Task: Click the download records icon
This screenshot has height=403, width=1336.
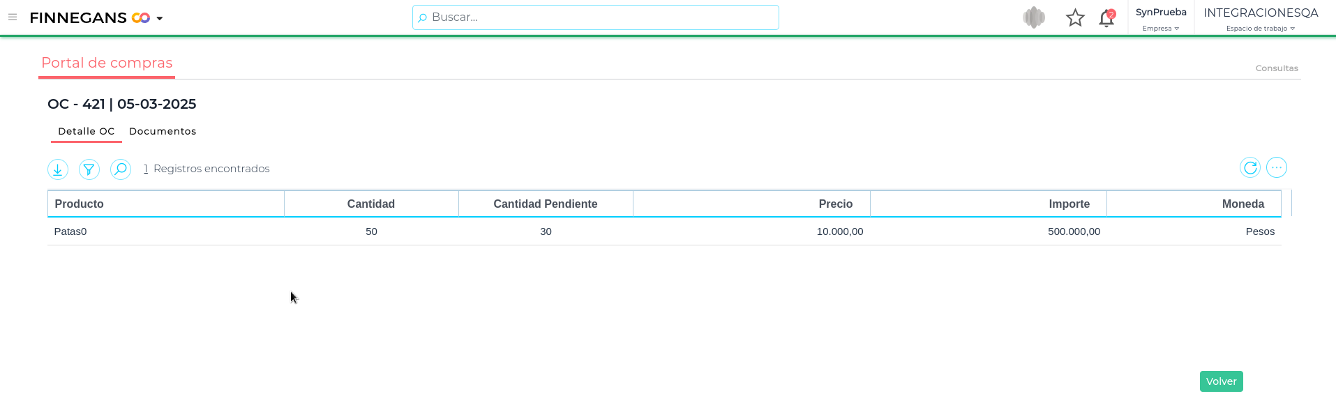Action: point(58,169)
